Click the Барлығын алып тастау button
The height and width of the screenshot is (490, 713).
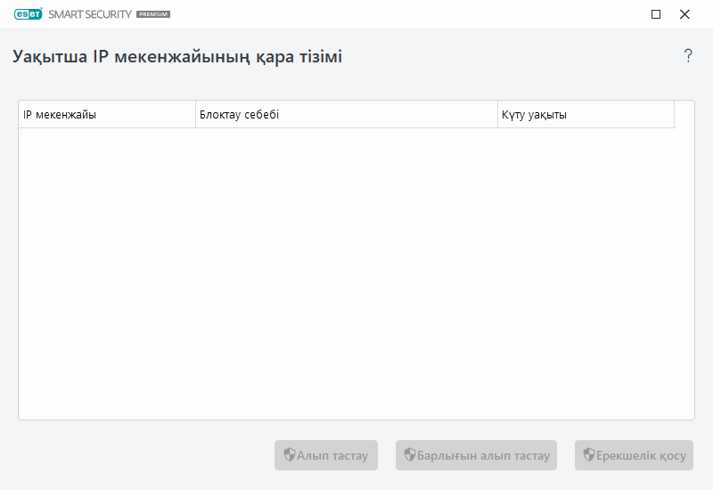tap(476, 455)
